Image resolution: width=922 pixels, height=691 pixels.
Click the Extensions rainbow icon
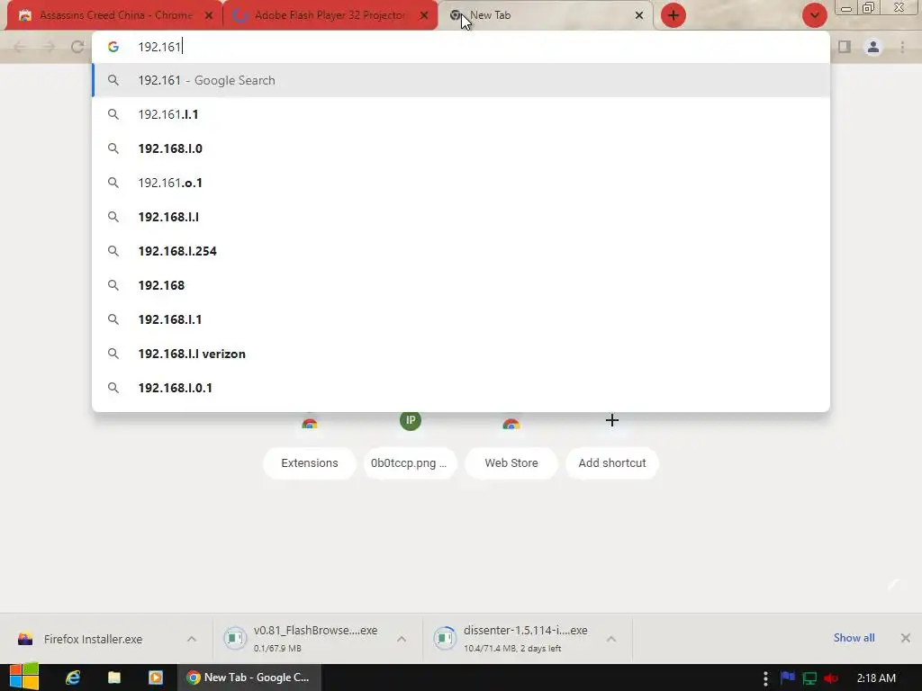(310, 423)
